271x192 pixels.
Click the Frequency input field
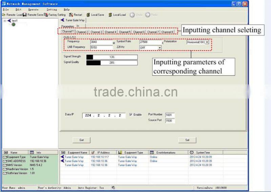(101, 42)
